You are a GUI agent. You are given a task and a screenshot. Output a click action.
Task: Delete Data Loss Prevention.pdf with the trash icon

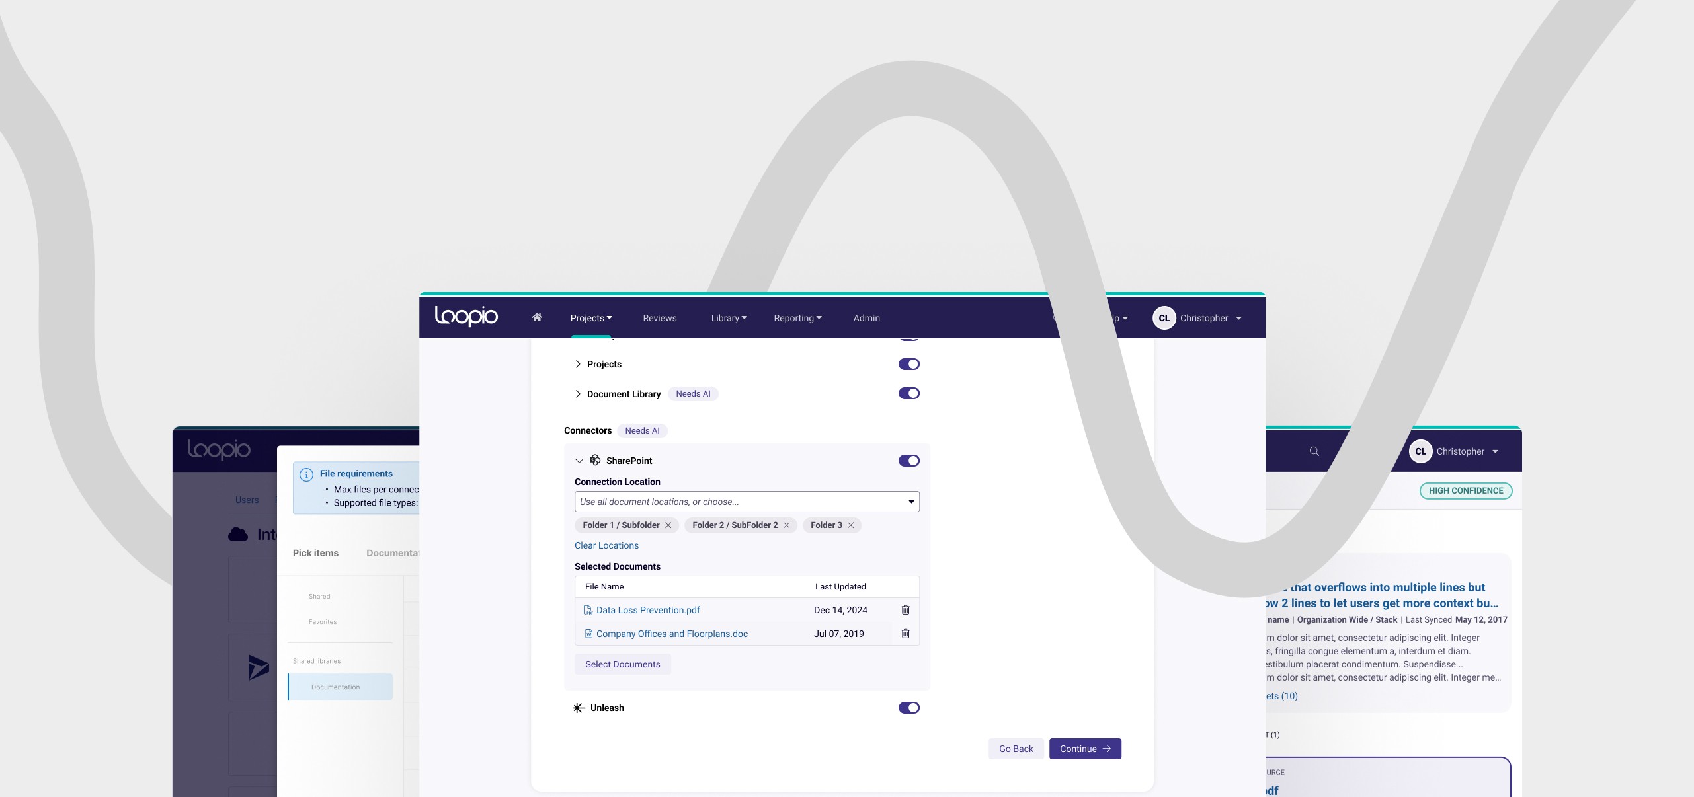click(x=905, y=610)
